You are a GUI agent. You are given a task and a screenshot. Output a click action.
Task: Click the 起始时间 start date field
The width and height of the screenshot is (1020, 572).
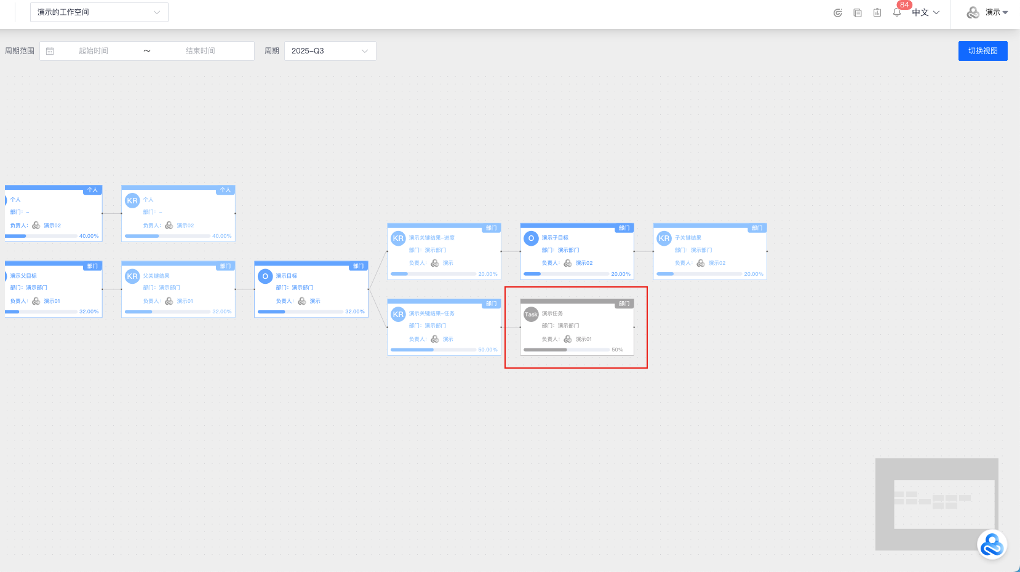click(x=94, y=51)
